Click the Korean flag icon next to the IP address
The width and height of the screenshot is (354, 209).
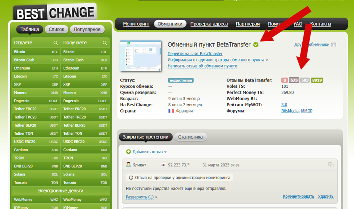[x=163, y=165]
